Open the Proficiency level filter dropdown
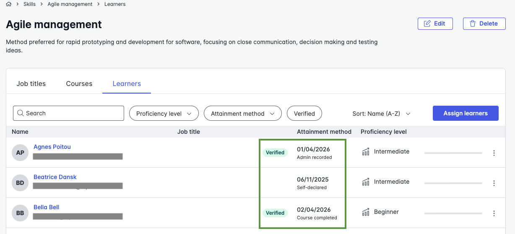The height and width of the screenshot is (234, 515). [x=164, y=113]
